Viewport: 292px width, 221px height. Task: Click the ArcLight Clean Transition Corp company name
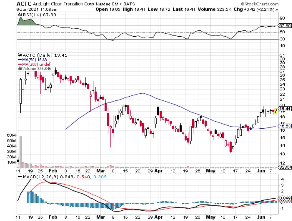click(x=63, y=4)
